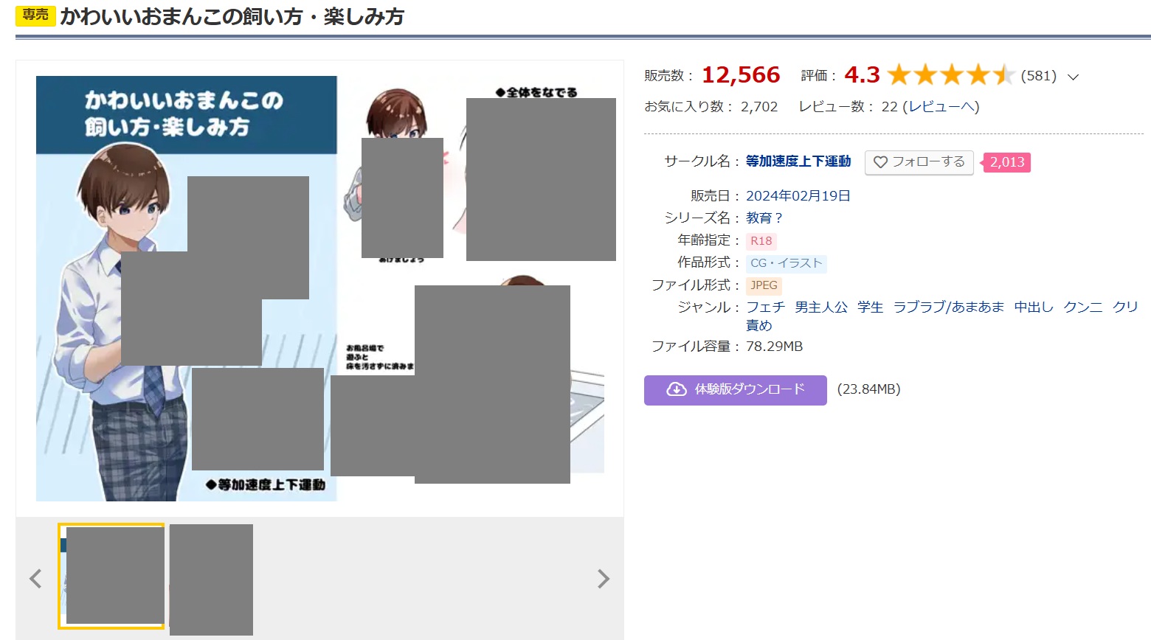Select the ラブラブ/あまあま genre tag
This screenshot has height=640, width=1151.
click(x=948, y=307)
